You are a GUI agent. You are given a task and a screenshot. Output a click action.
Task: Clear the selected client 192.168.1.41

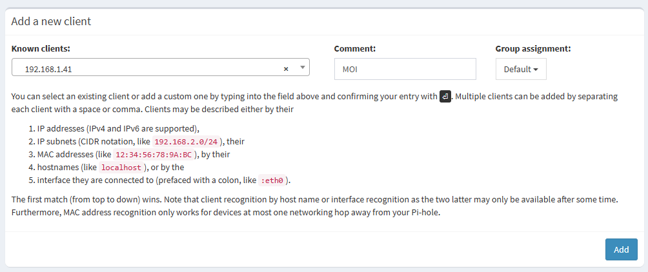coord(286,68)
